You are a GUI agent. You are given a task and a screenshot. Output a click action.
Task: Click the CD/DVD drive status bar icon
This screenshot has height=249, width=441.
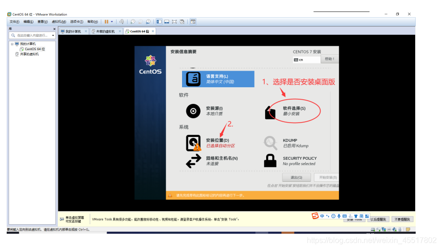pos(378,229)
